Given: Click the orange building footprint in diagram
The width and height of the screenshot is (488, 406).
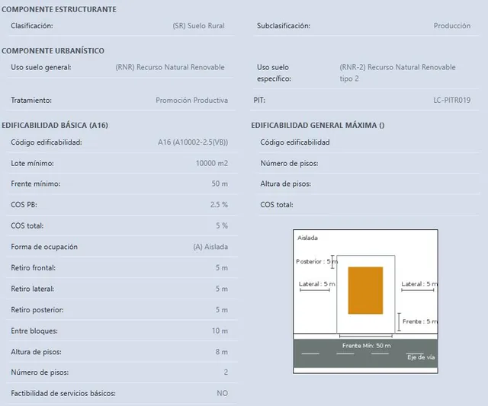Looking at the screenshot, I should pos(365,290).
